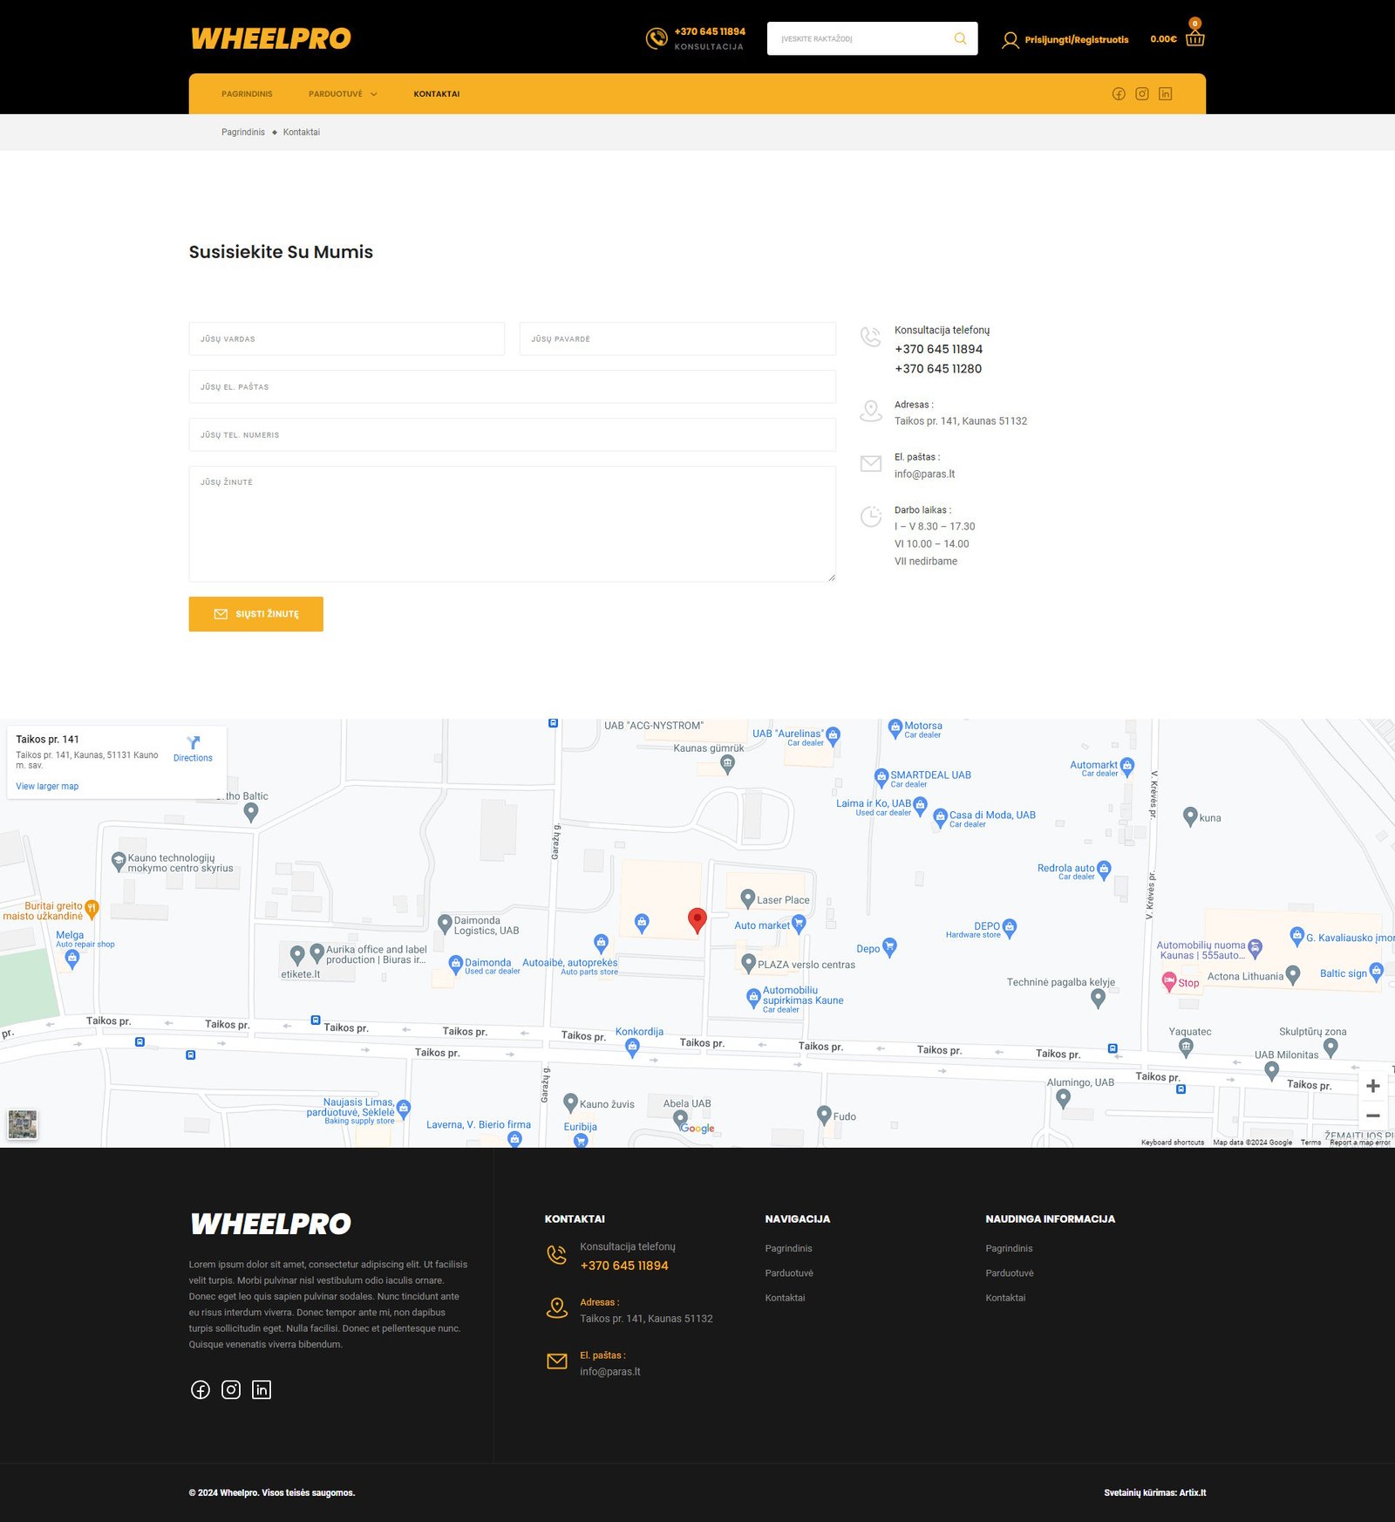This screenshot has height=1522, width=1395.
Task: Open the footer Instagram icon
Action: [231, 1389]
